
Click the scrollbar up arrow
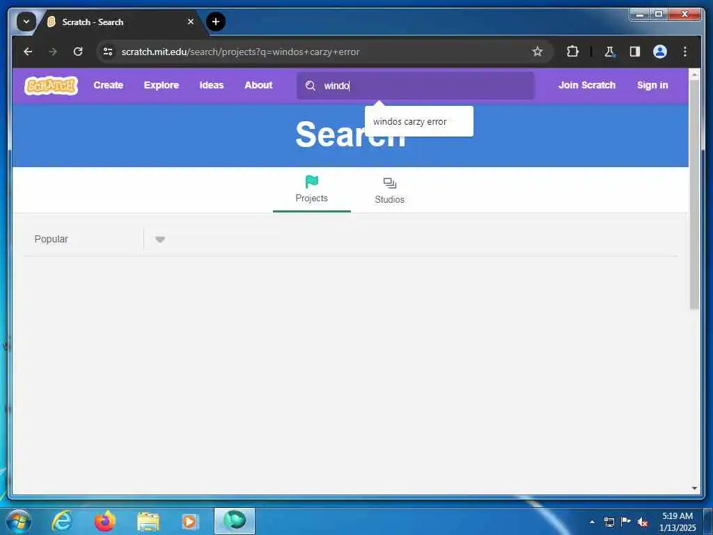coord(694,75)
